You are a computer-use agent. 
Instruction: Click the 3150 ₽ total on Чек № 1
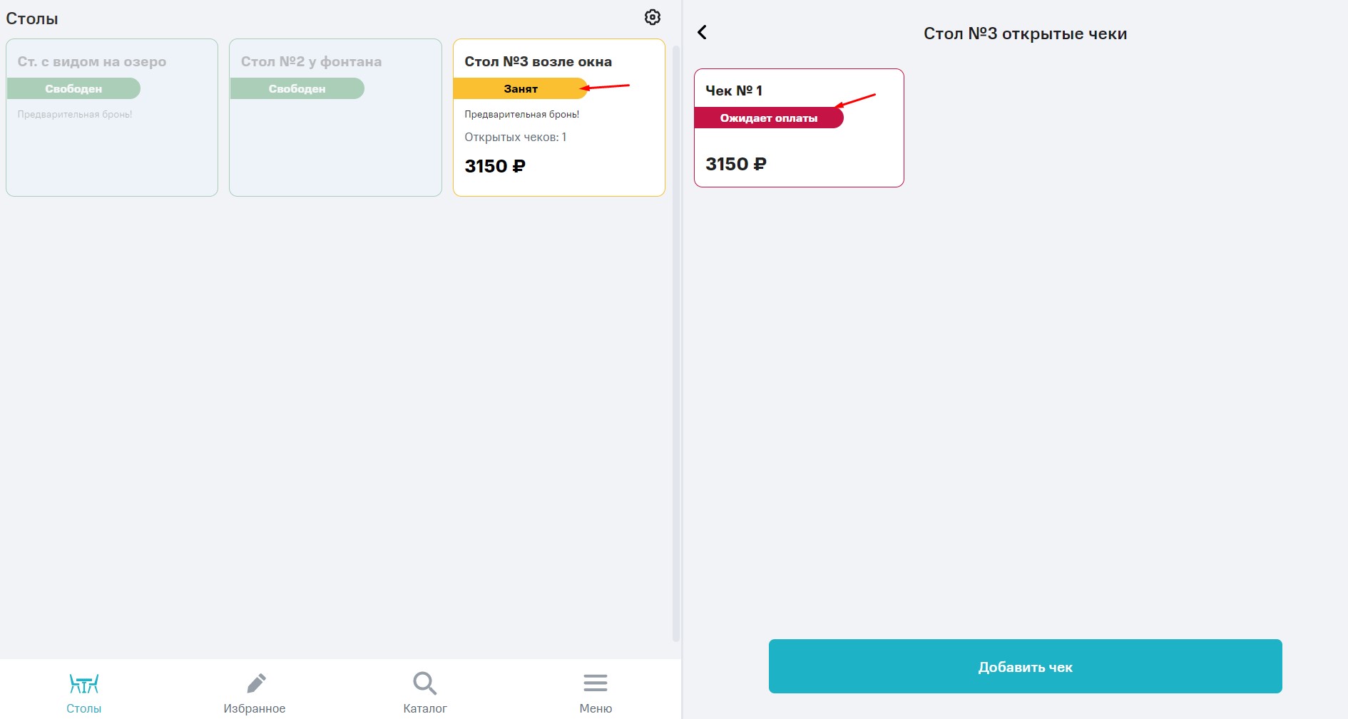pos(736,164)
